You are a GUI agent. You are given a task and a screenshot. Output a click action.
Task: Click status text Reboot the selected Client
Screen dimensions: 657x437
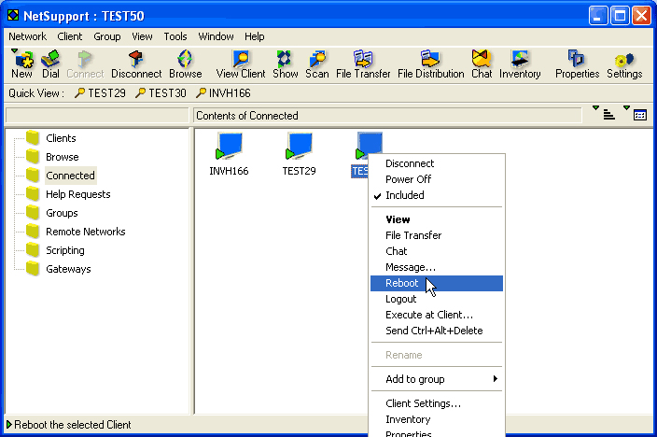[x=73, y=425]
